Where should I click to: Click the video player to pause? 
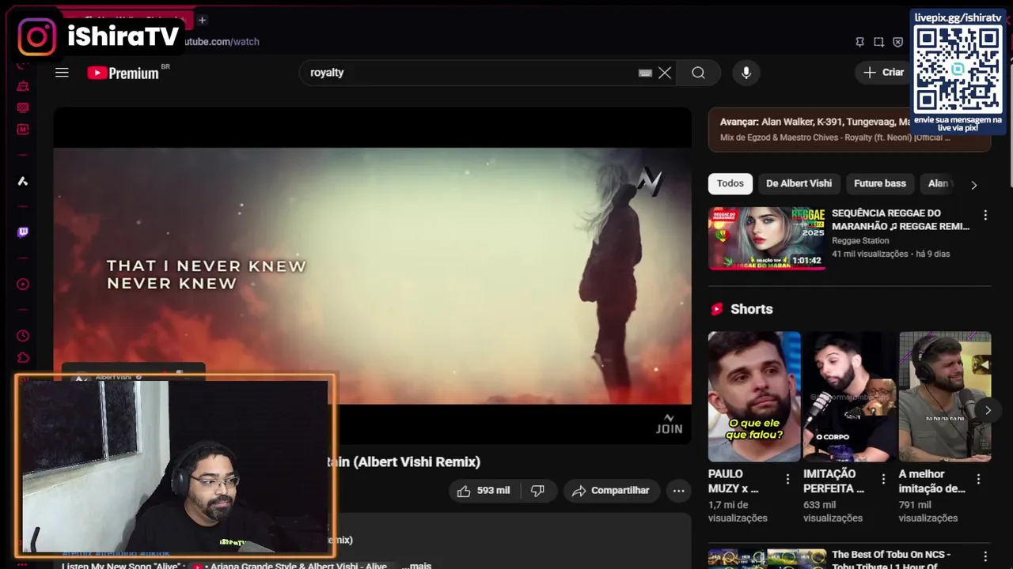pyautogui.click(x=372, y=276)
